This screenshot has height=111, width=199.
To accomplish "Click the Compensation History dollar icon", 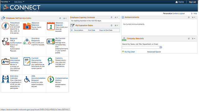I will [x=51, y=79].
